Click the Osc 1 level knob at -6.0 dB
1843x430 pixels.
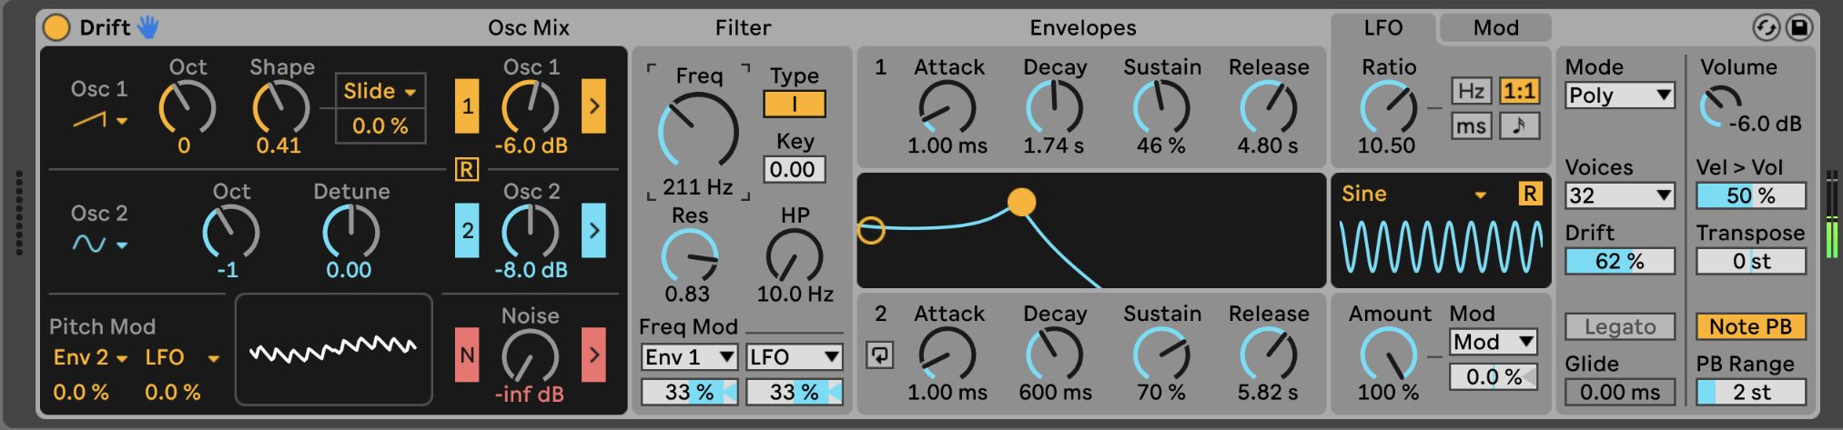tap(530, 108)
